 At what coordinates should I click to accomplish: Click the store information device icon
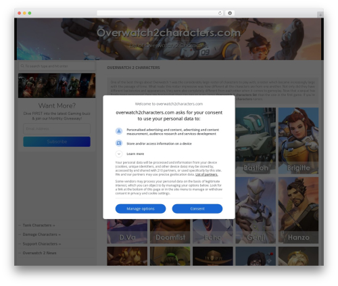(x=119, y=143)
